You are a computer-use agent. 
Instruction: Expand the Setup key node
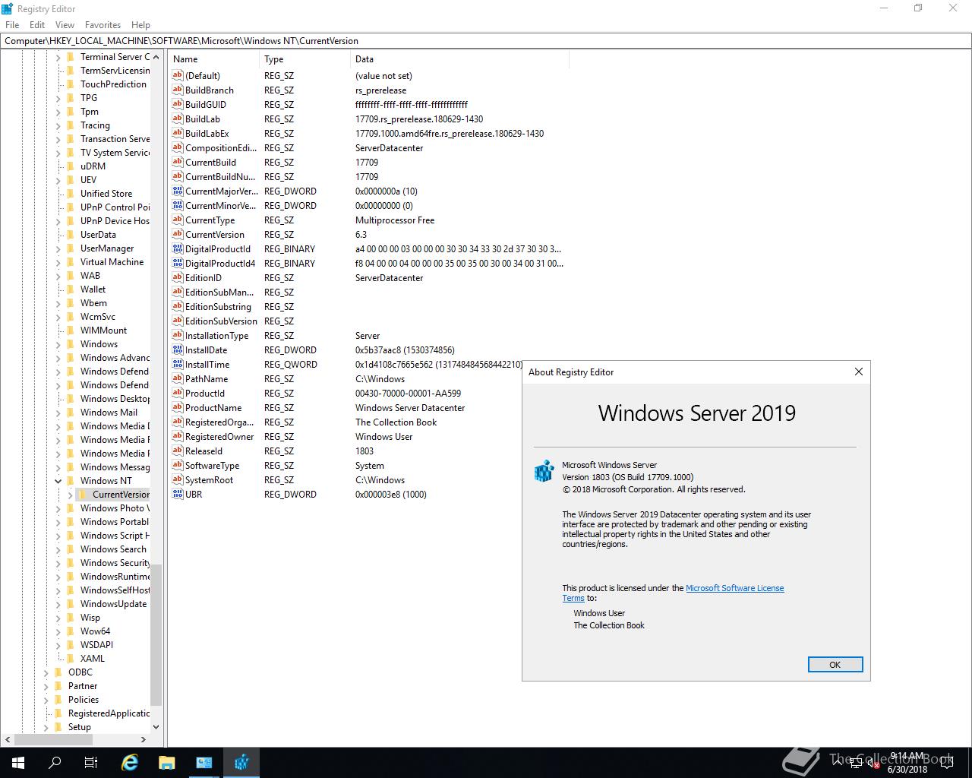point(46,726)
